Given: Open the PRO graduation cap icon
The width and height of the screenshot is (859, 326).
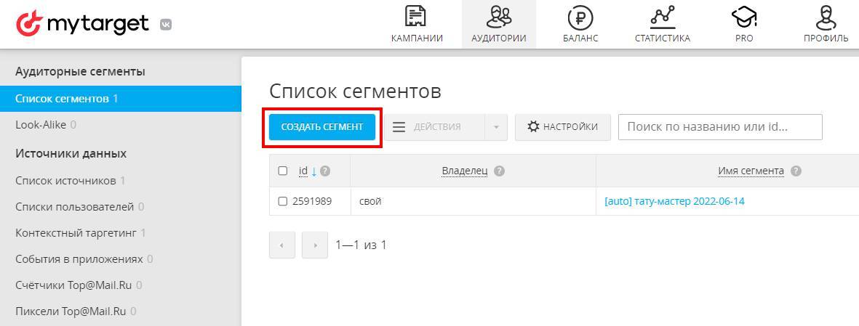Looking at the screenshot, I should (743, 17).
